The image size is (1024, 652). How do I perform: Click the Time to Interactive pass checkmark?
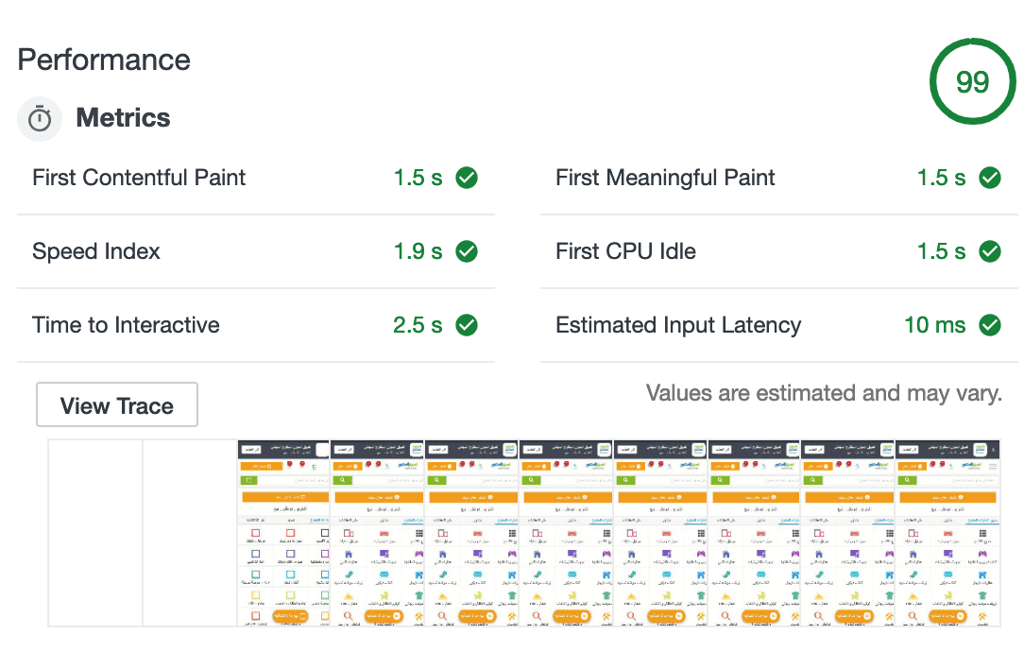467,325
